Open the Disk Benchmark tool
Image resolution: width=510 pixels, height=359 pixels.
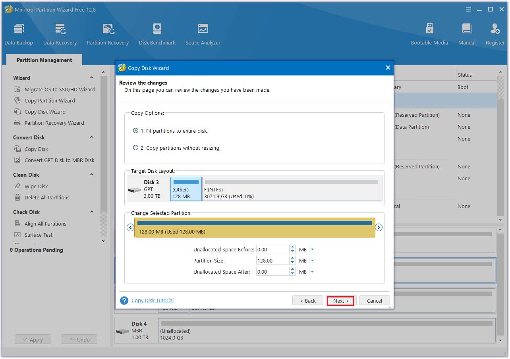(x=157, y=35)
